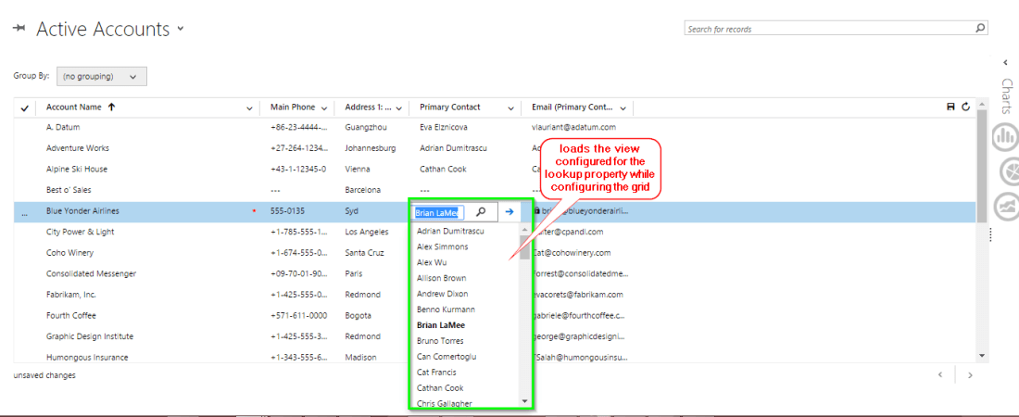Go to next page using right arrow

coord(970,375)
